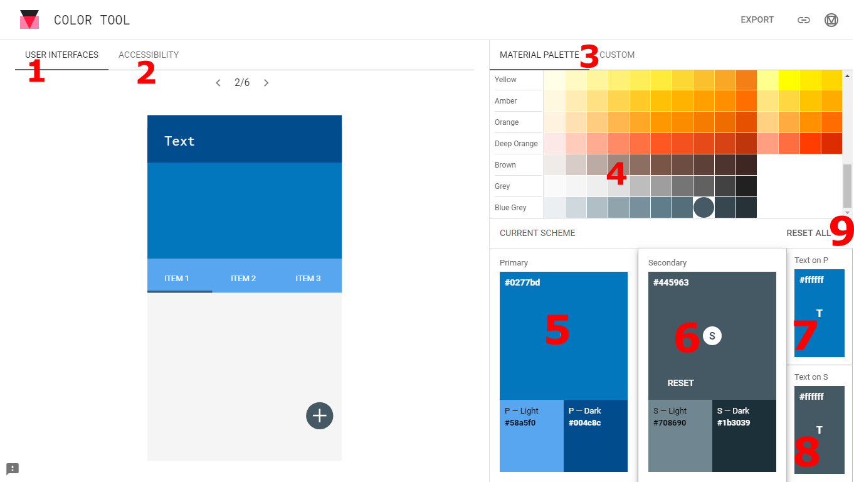This screenshot has width=854, height=482.
Task: Click the S edit icon on Secondary color
Action: tap(712, 336)
